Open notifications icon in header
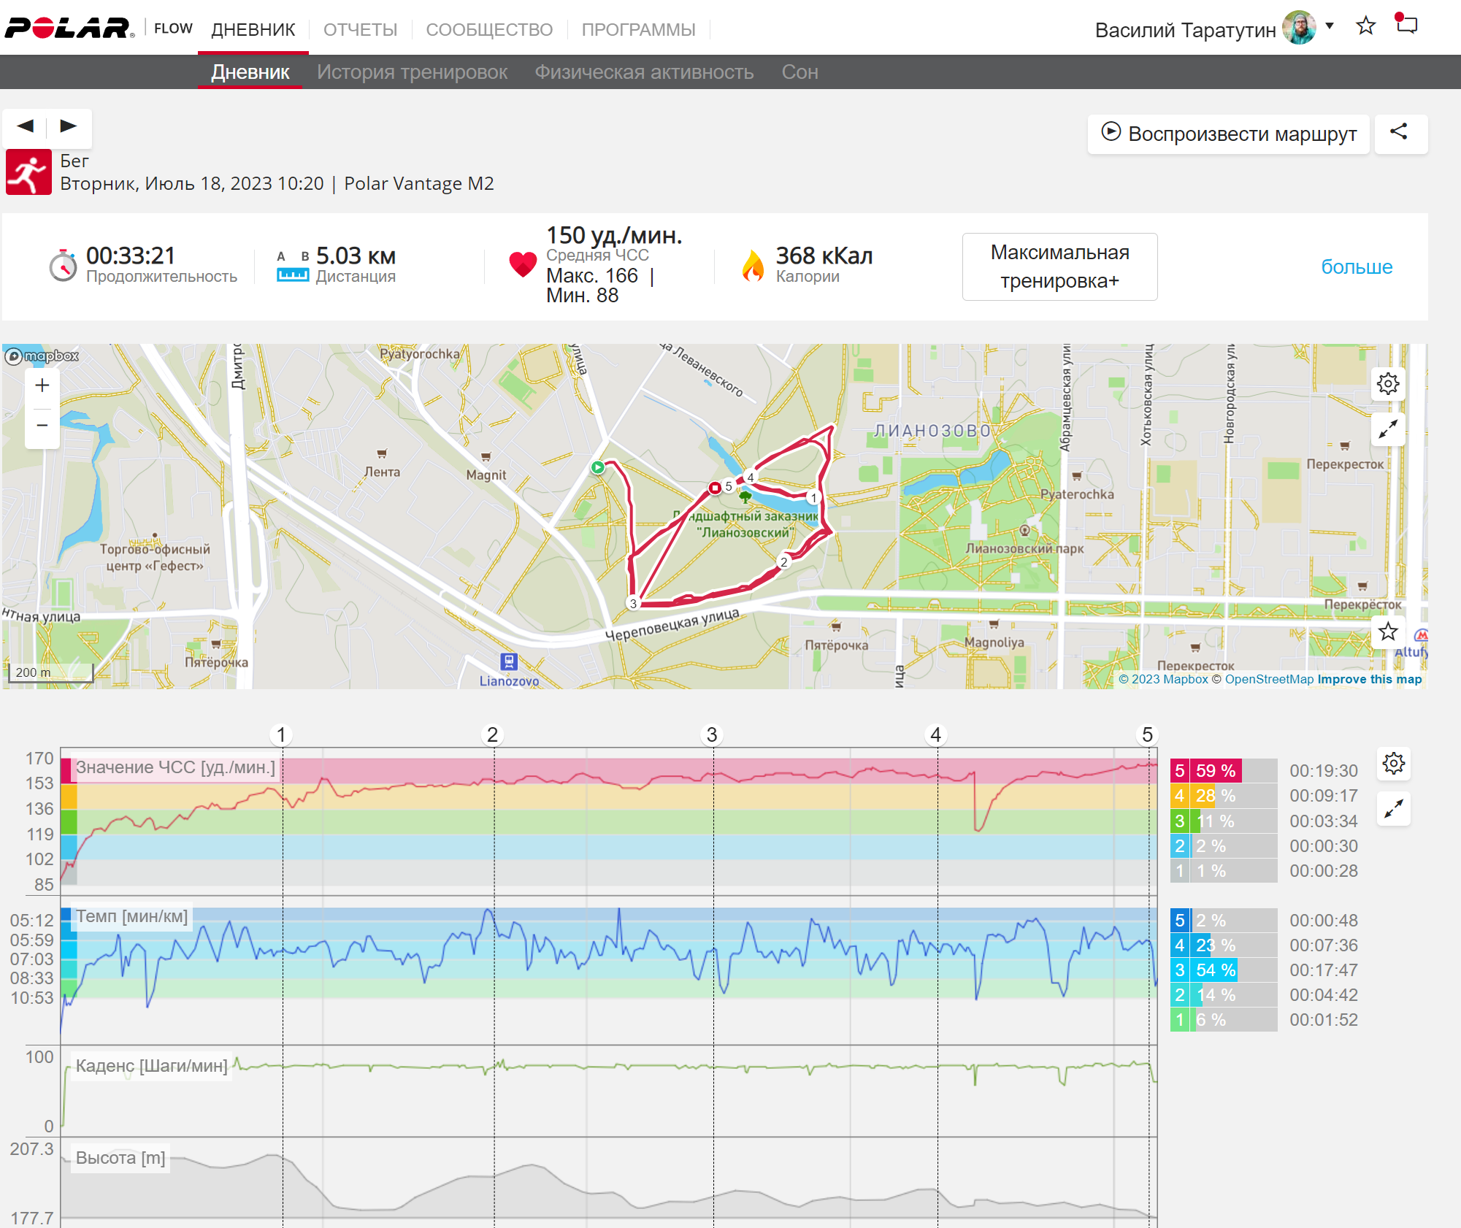The height and width of the screenshot is (1228, 1461). [1406, 24]
